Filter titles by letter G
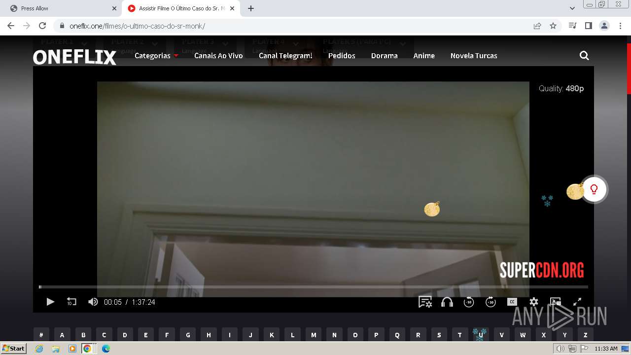The image size is (631, 355). pyautogui.click(x=188, y=335)
